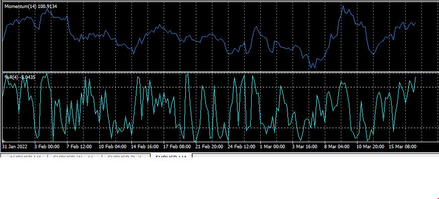The height and width of the screenshot is (199, 439).
Task: Click the 8 Mar 04:00 time label
Action: click(337, 146)
